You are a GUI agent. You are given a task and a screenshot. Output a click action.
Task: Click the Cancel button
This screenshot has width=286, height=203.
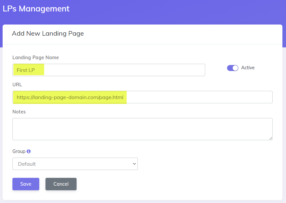click(61, 184)
